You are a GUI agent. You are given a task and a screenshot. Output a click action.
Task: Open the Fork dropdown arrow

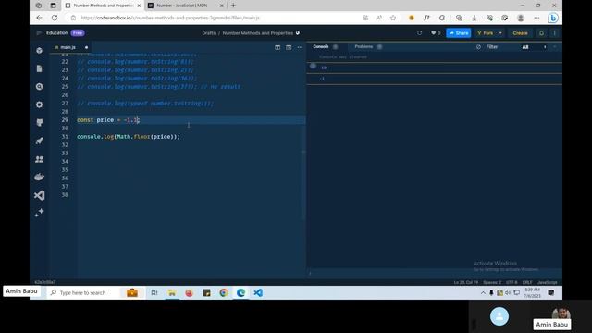point(500,33)
